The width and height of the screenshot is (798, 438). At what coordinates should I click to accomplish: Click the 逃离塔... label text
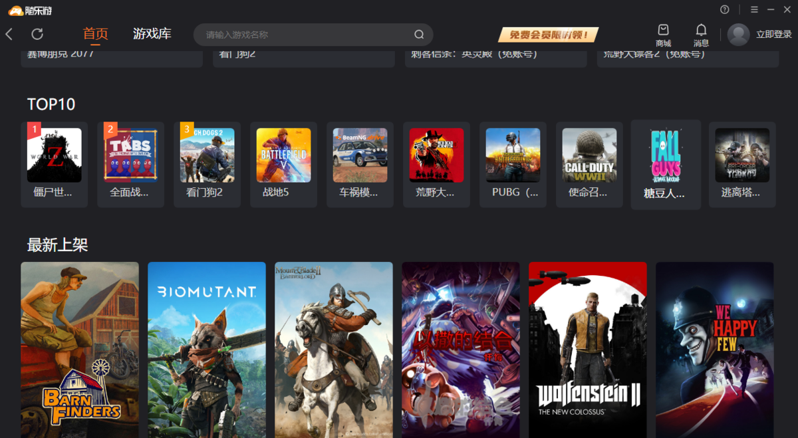click(740, 193)
